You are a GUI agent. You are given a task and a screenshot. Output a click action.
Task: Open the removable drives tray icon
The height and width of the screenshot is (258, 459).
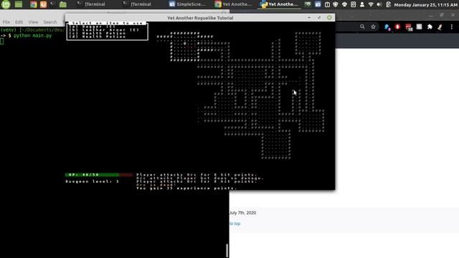tap(354, 4)
